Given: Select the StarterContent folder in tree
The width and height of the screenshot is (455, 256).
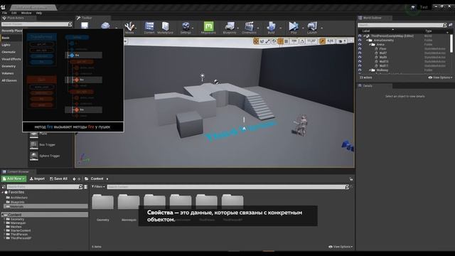Looking at the screenshot, I should point(21,230).
